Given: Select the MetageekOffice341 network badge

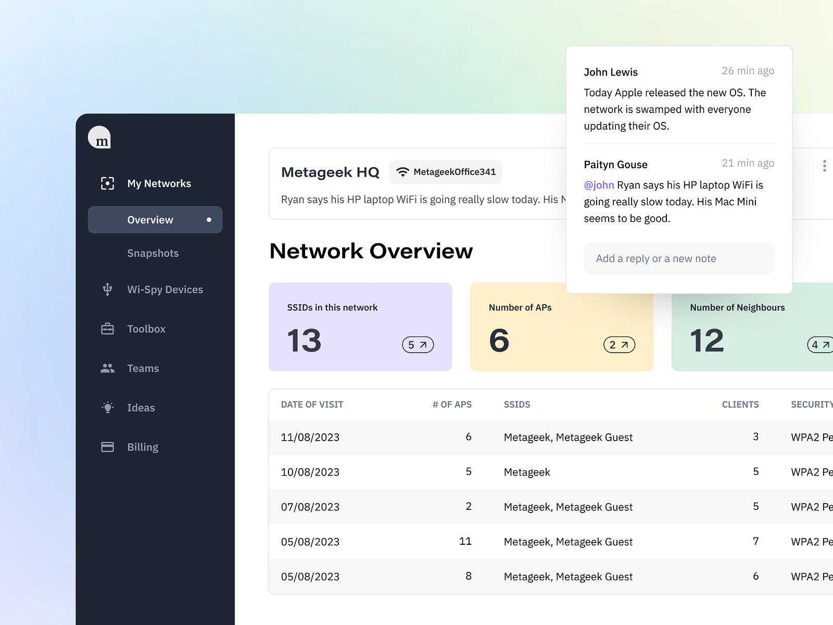Looking at the screenshot, I should pos(445,171).
